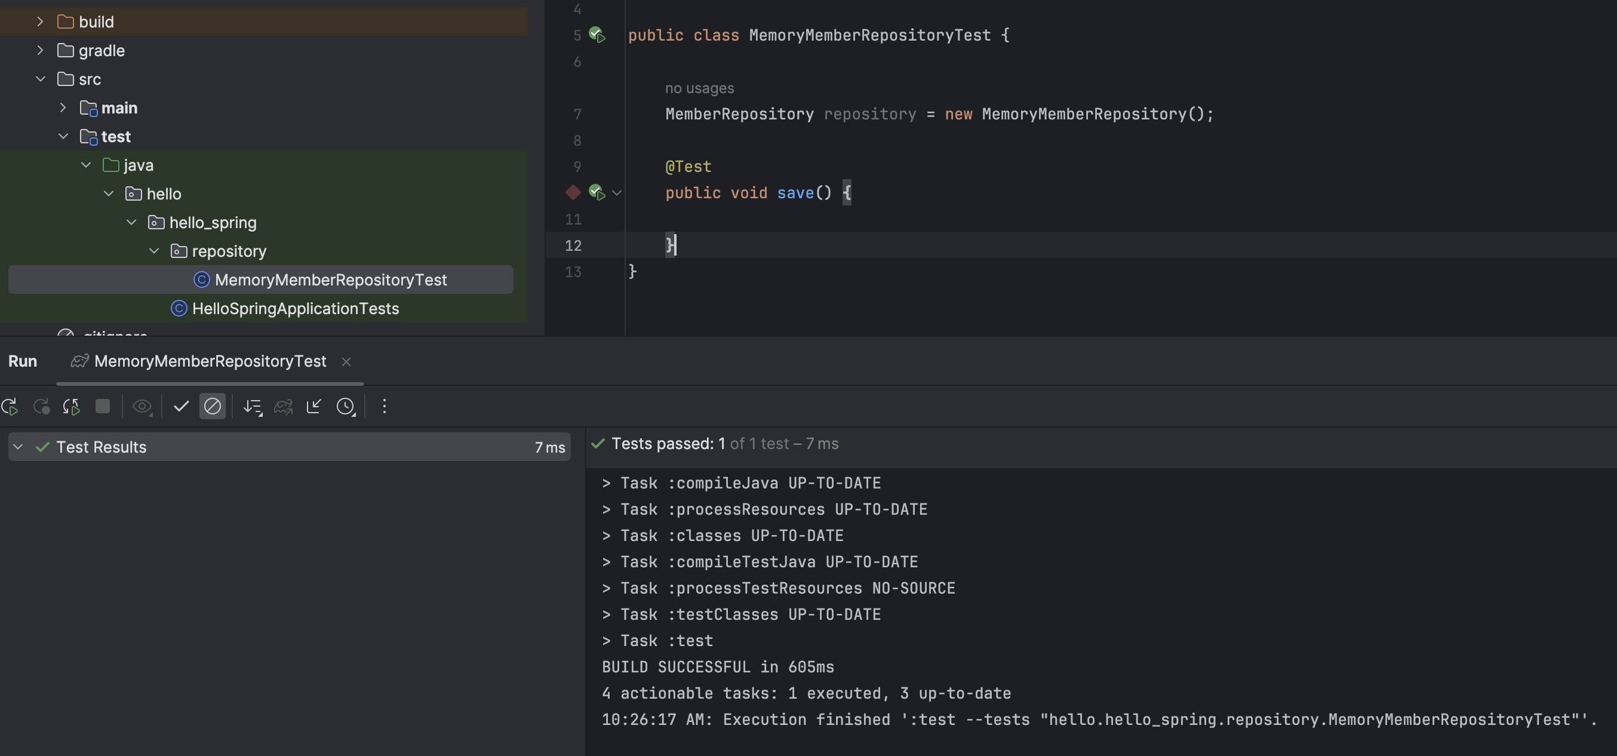Collapse the hello package
Screen dimensions: 1617x756
(109, 194)
